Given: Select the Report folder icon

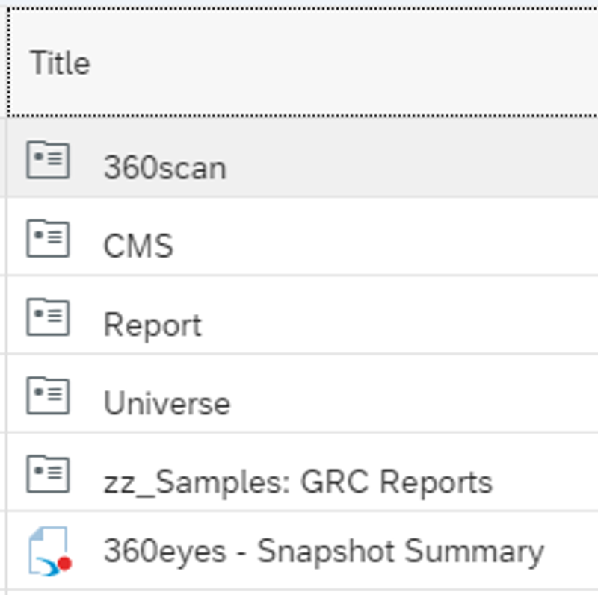Looking at the screenshot, I should [x=48, y=318].
